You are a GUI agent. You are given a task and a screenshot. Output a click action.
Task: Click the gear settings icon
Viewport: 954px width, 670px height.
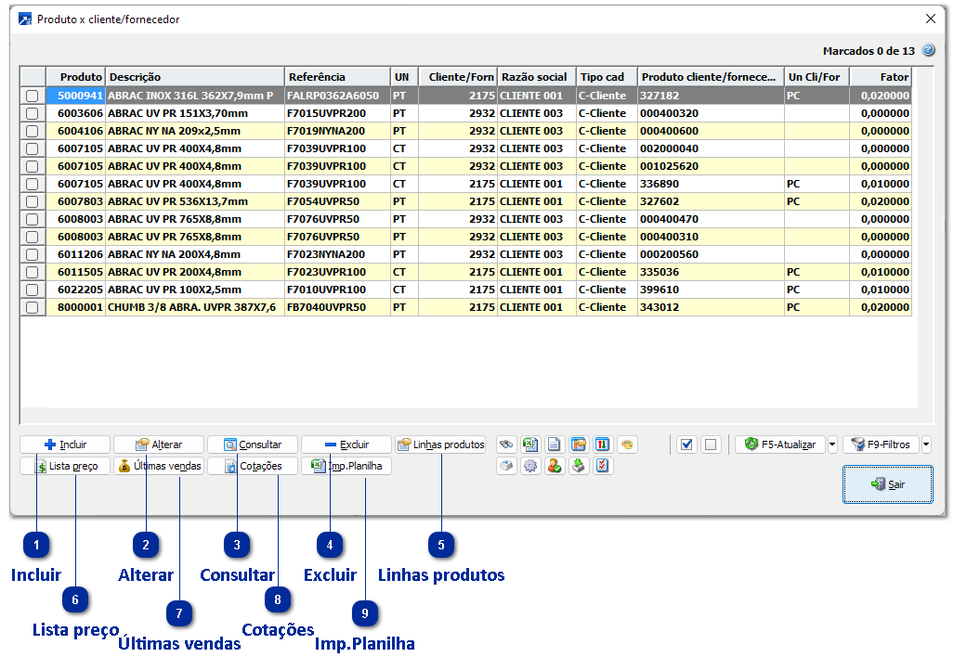tap(530, 466)
